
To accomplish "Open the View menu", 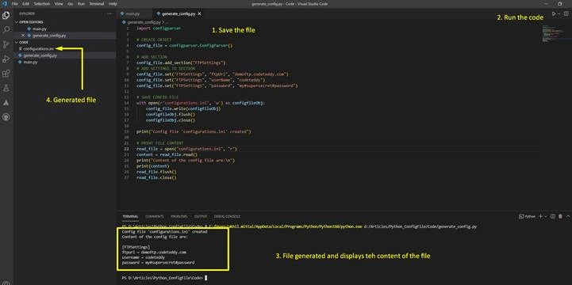I will coord(59,4).
